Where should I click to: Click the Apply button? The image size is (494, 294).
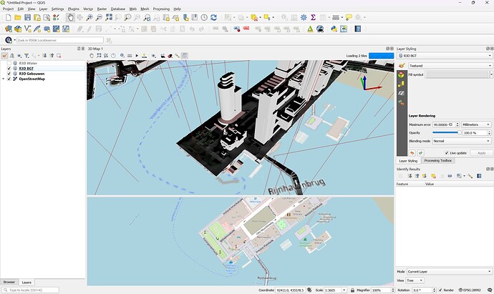(481, 152)
